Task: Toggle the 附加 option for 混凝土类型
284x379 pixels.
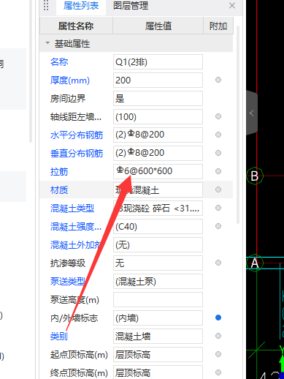Action: pyautogui.click(x=218, y=208)
